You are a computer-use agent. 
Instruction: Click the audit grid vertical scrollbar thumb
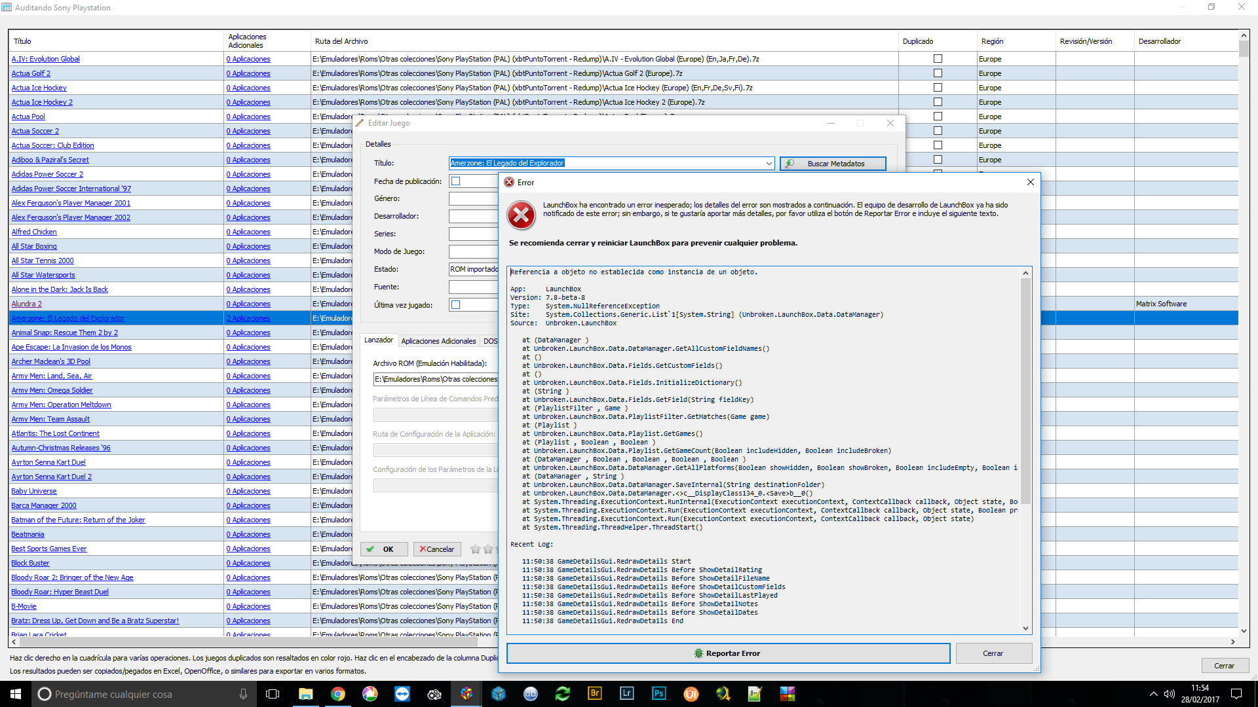pos(1244,49)
